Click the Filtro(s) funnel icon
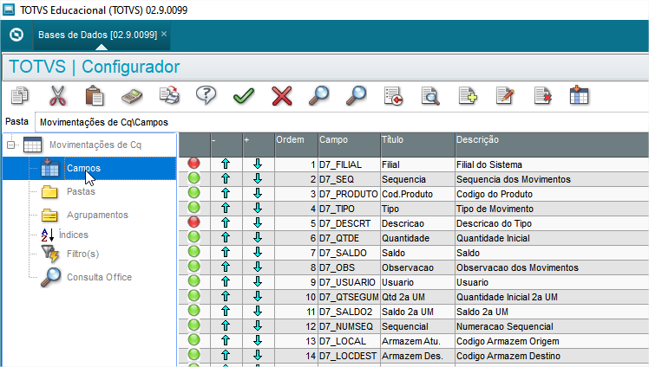Image resolution: width=649 pixels, height=367 pixels. [x=49, y=254]
